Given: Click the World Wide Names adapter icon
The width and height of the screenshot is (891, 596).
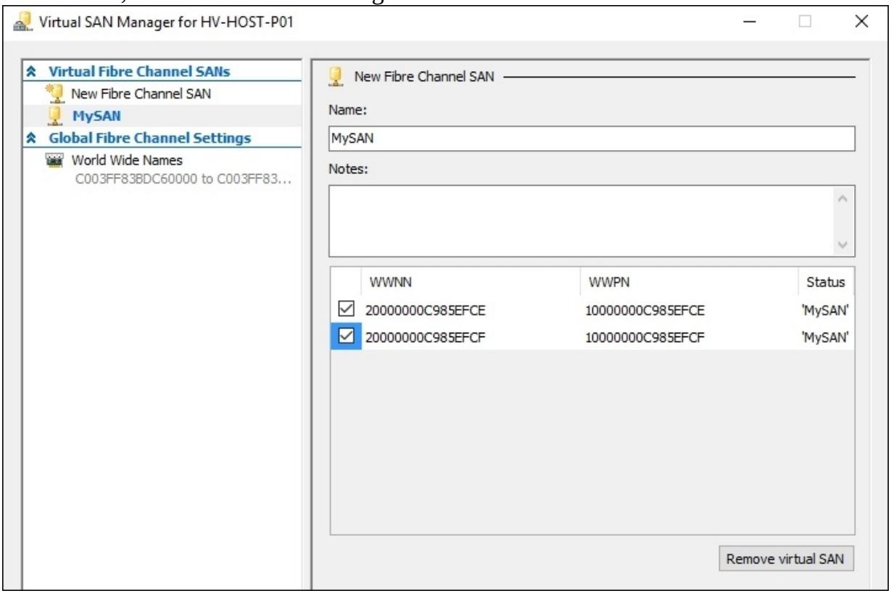Looking at the screenshot, I should click(55, 160).
